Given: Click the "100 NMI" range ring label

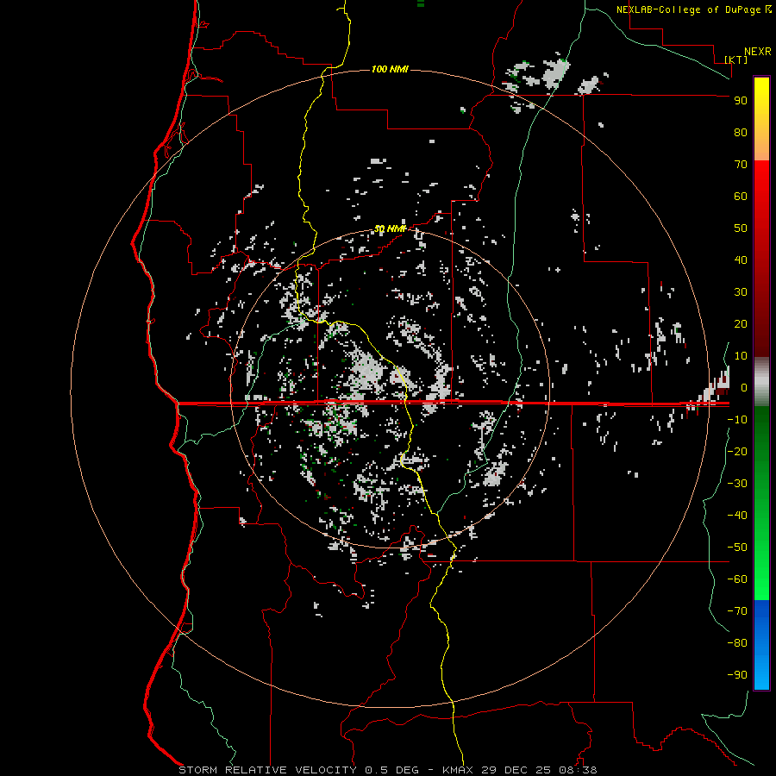Looking at the screenshot, I should (390, 69).
